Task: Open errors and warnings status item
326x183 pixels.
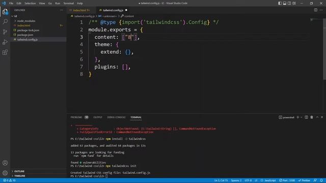Action: click(9, 180)
